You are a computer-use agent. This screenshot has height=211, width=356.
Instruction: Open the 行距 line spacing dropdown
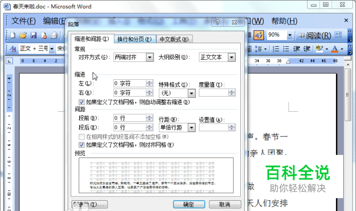tap(191, 128)
